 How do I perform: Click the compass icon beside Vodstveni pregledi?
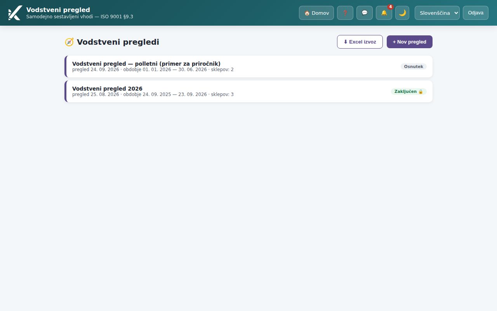69,42
